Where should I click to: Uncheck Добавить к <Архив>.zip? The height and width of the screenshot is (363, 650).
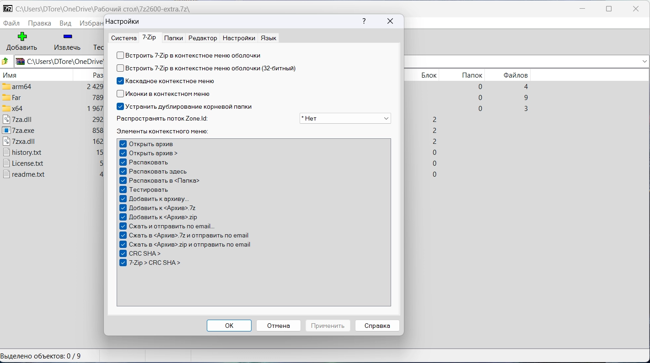point(123,217)
